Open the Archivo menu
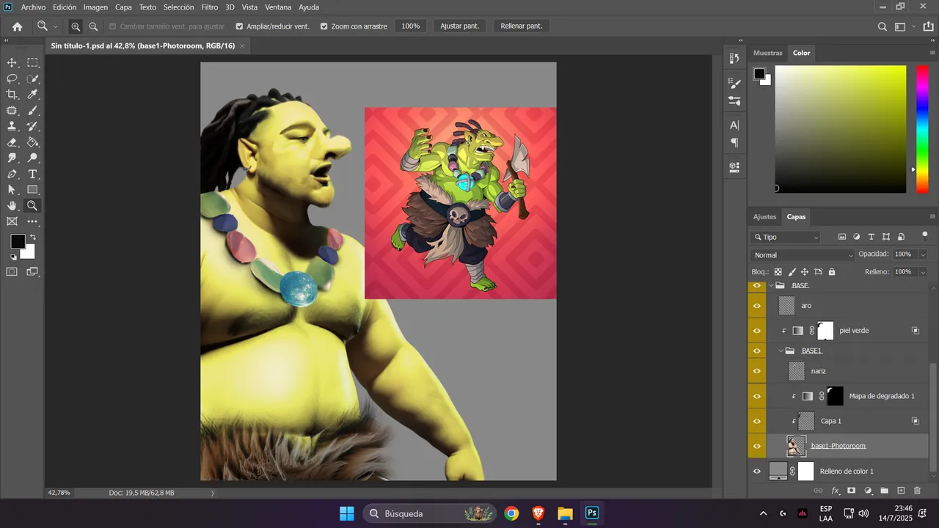Image resolution: width=939 pixels, height=528 pixels. 33,7
